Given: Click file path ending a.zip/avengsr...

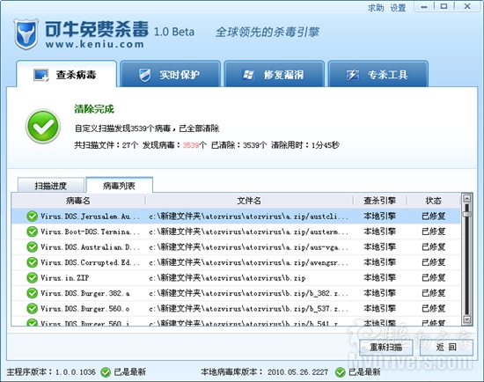Looking at the screenshot, I should point(248,262).
